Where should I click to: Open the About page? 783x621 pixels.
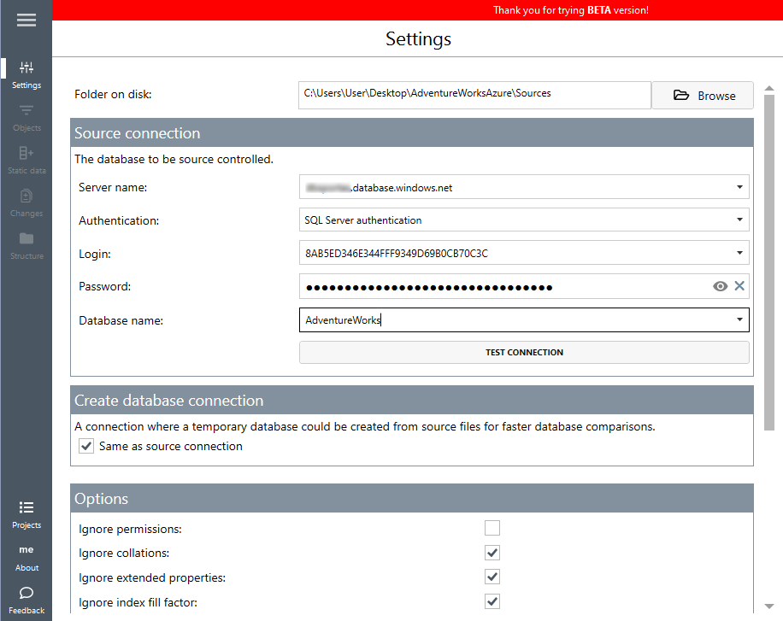pyautogui.click(x=26, y=557)
